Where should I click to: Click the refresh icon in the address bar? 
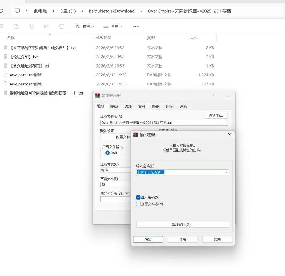point(1,11)
